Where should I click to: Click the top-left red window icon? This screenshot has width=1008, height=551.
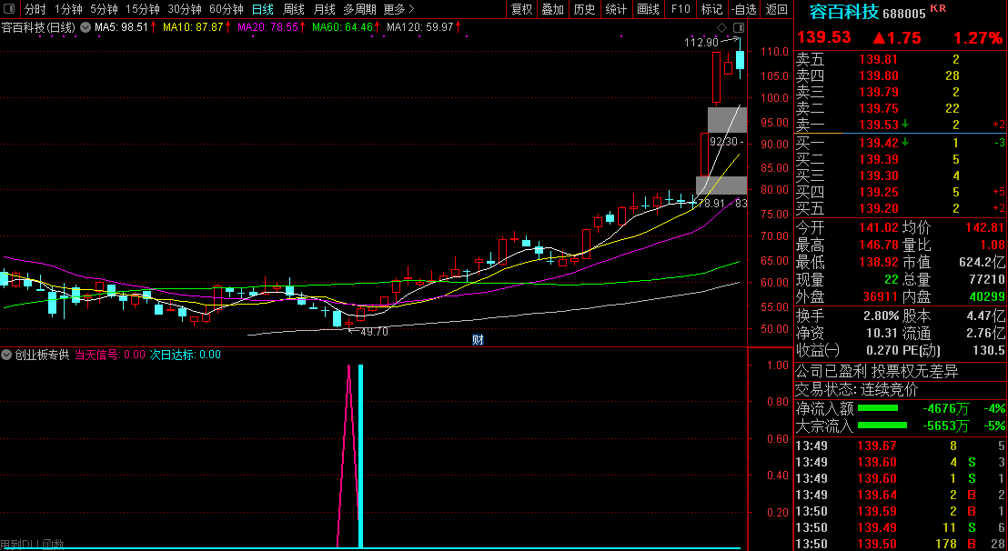pos(9,9)
